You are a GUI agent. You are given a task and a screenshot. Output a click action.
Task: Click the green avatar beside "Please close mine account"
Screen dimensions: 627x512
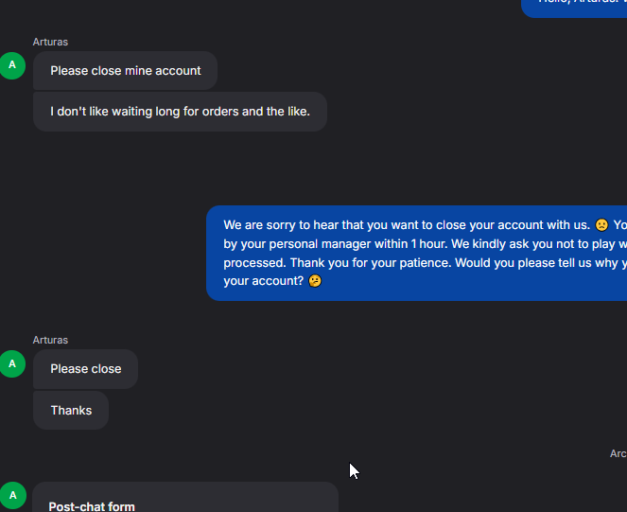point(12,65)
